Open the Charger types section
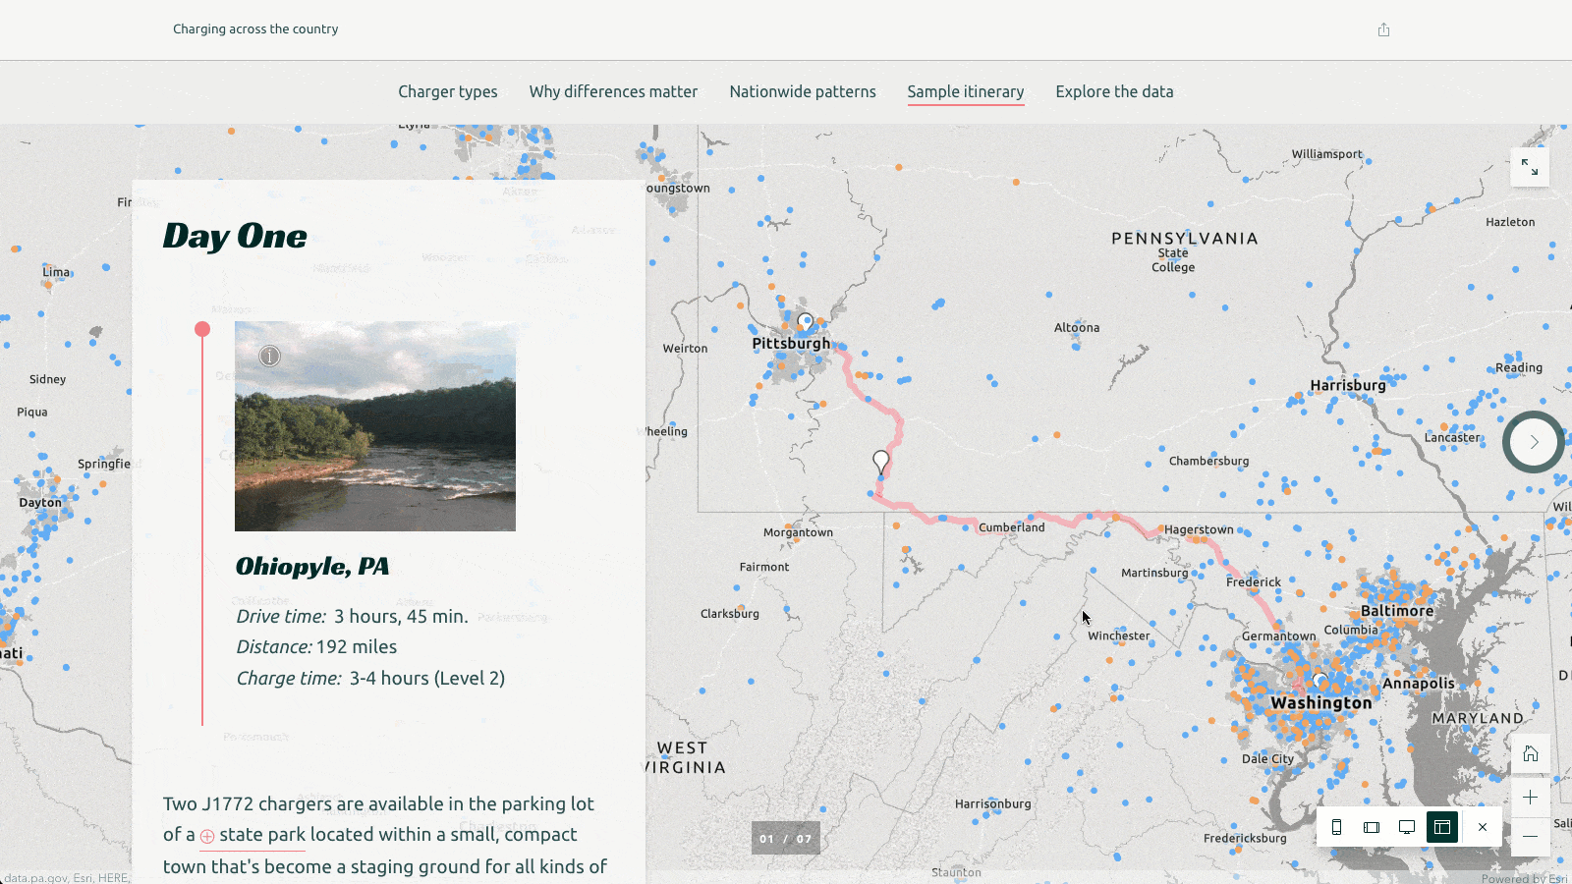1572x884 pixels. [x=448, y=91]
